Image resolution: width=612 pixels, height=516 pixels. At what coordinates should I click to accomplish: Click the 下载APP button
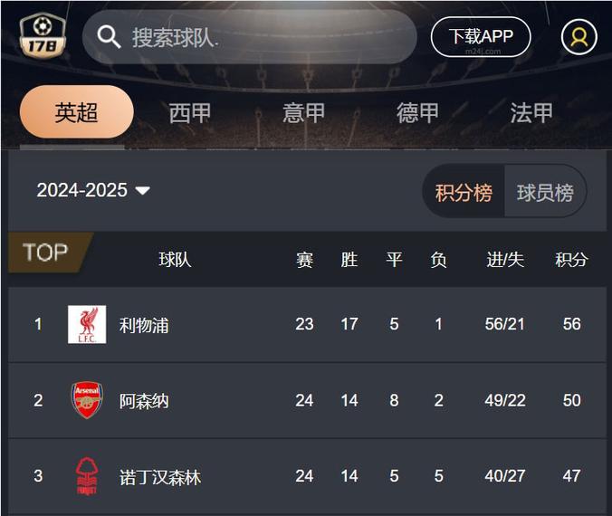[481, 36]
